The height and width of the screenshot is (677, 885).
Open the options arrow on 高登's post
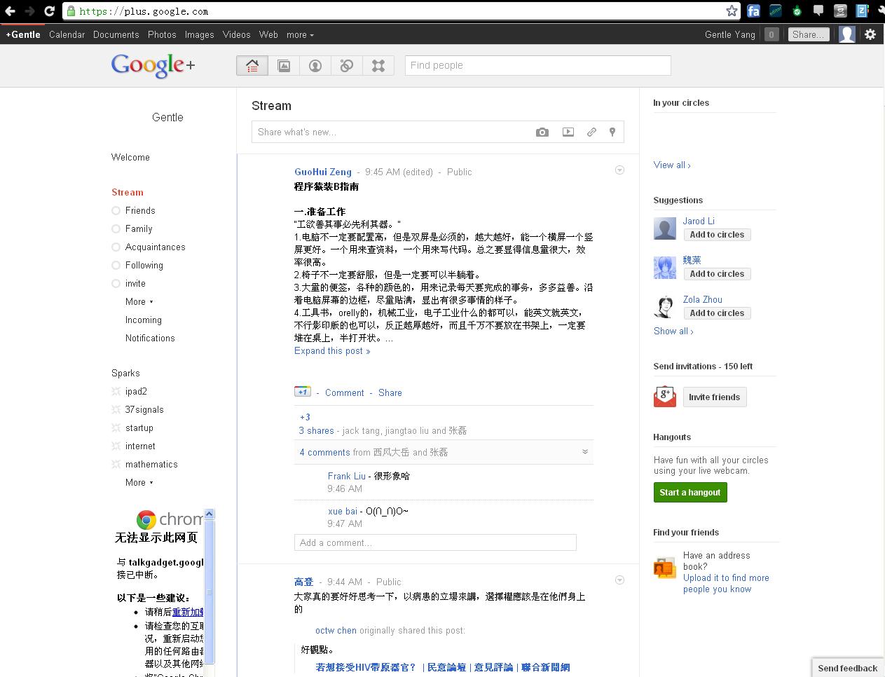619,580
